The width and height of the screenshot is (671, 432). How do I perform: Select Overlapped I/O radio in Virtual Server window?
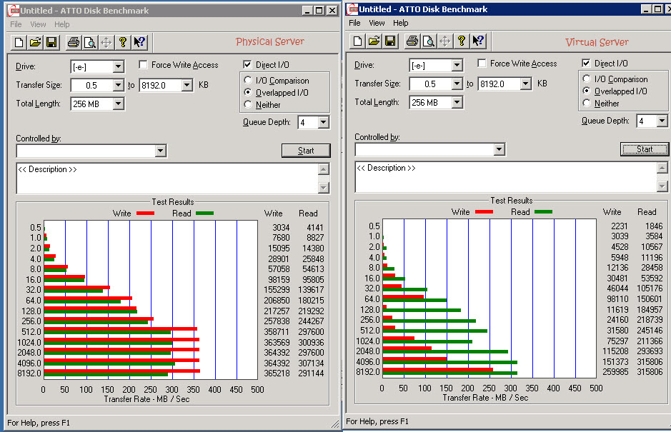coord(586,91)
